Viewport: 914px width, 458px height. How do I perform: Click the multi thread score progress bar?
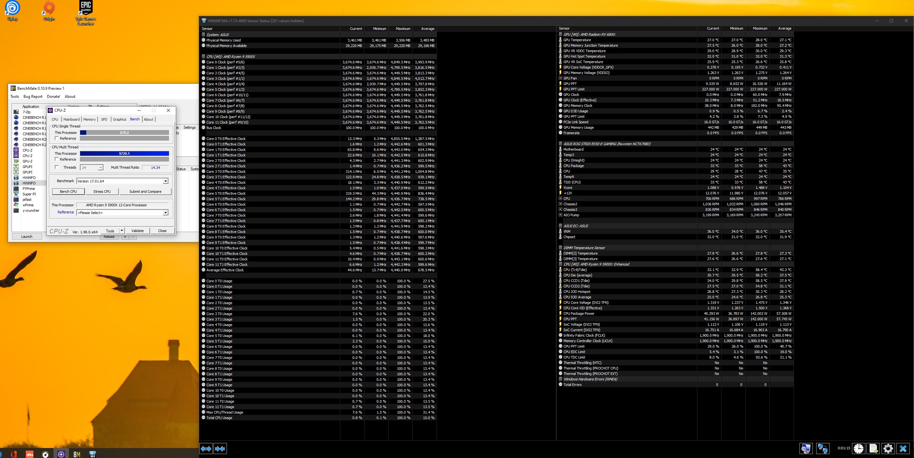[x=124, y=154]
